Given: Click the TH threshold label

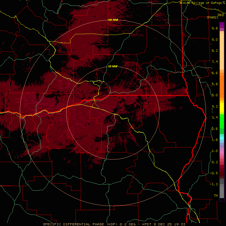Looking at the screenshot, I should [216, 196].
